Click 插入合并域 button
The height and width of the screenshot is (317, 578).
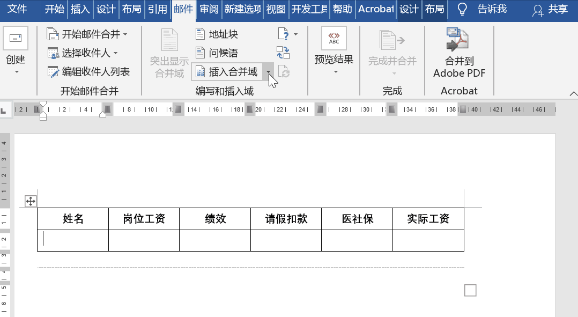(227, 71)
